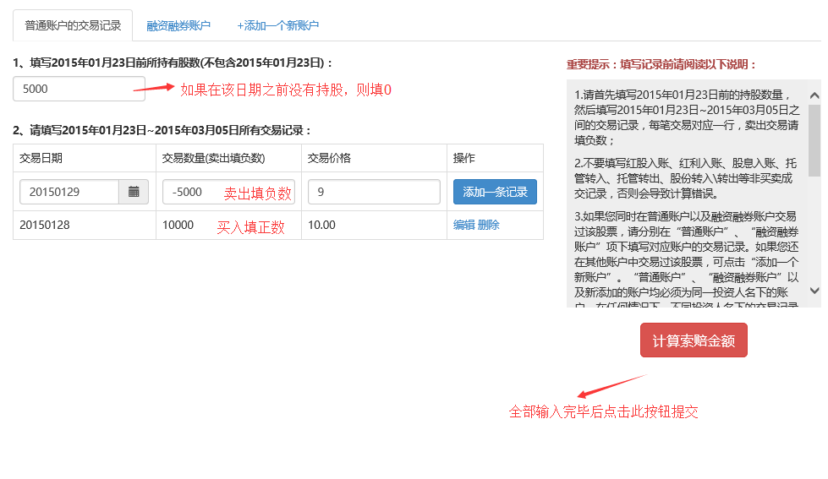Image resolution: width=828 pixels, height=479 pixels.
Task: Click inside the instructions text panel
Action: tap(685, 194)
